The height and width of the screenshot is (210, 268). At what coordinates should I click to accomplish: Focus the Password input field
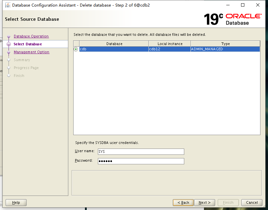click(141, 161)
